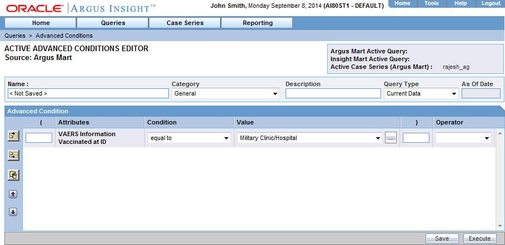Move the condition up with the up arrow
This screenshot has height=245, width=505.
(x=13, y=194)
